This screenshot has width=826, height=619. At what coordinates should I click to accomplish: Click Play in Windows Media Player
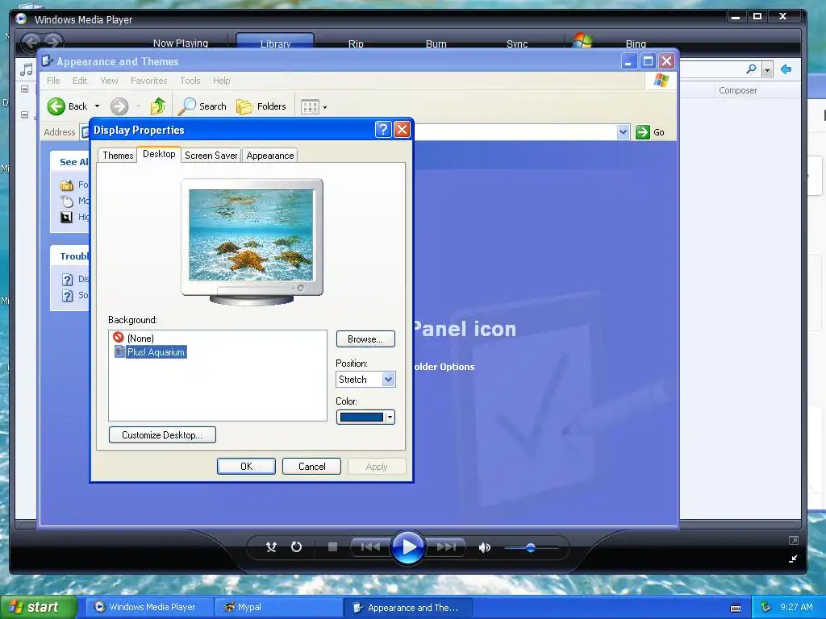click(x=408, y=547)
